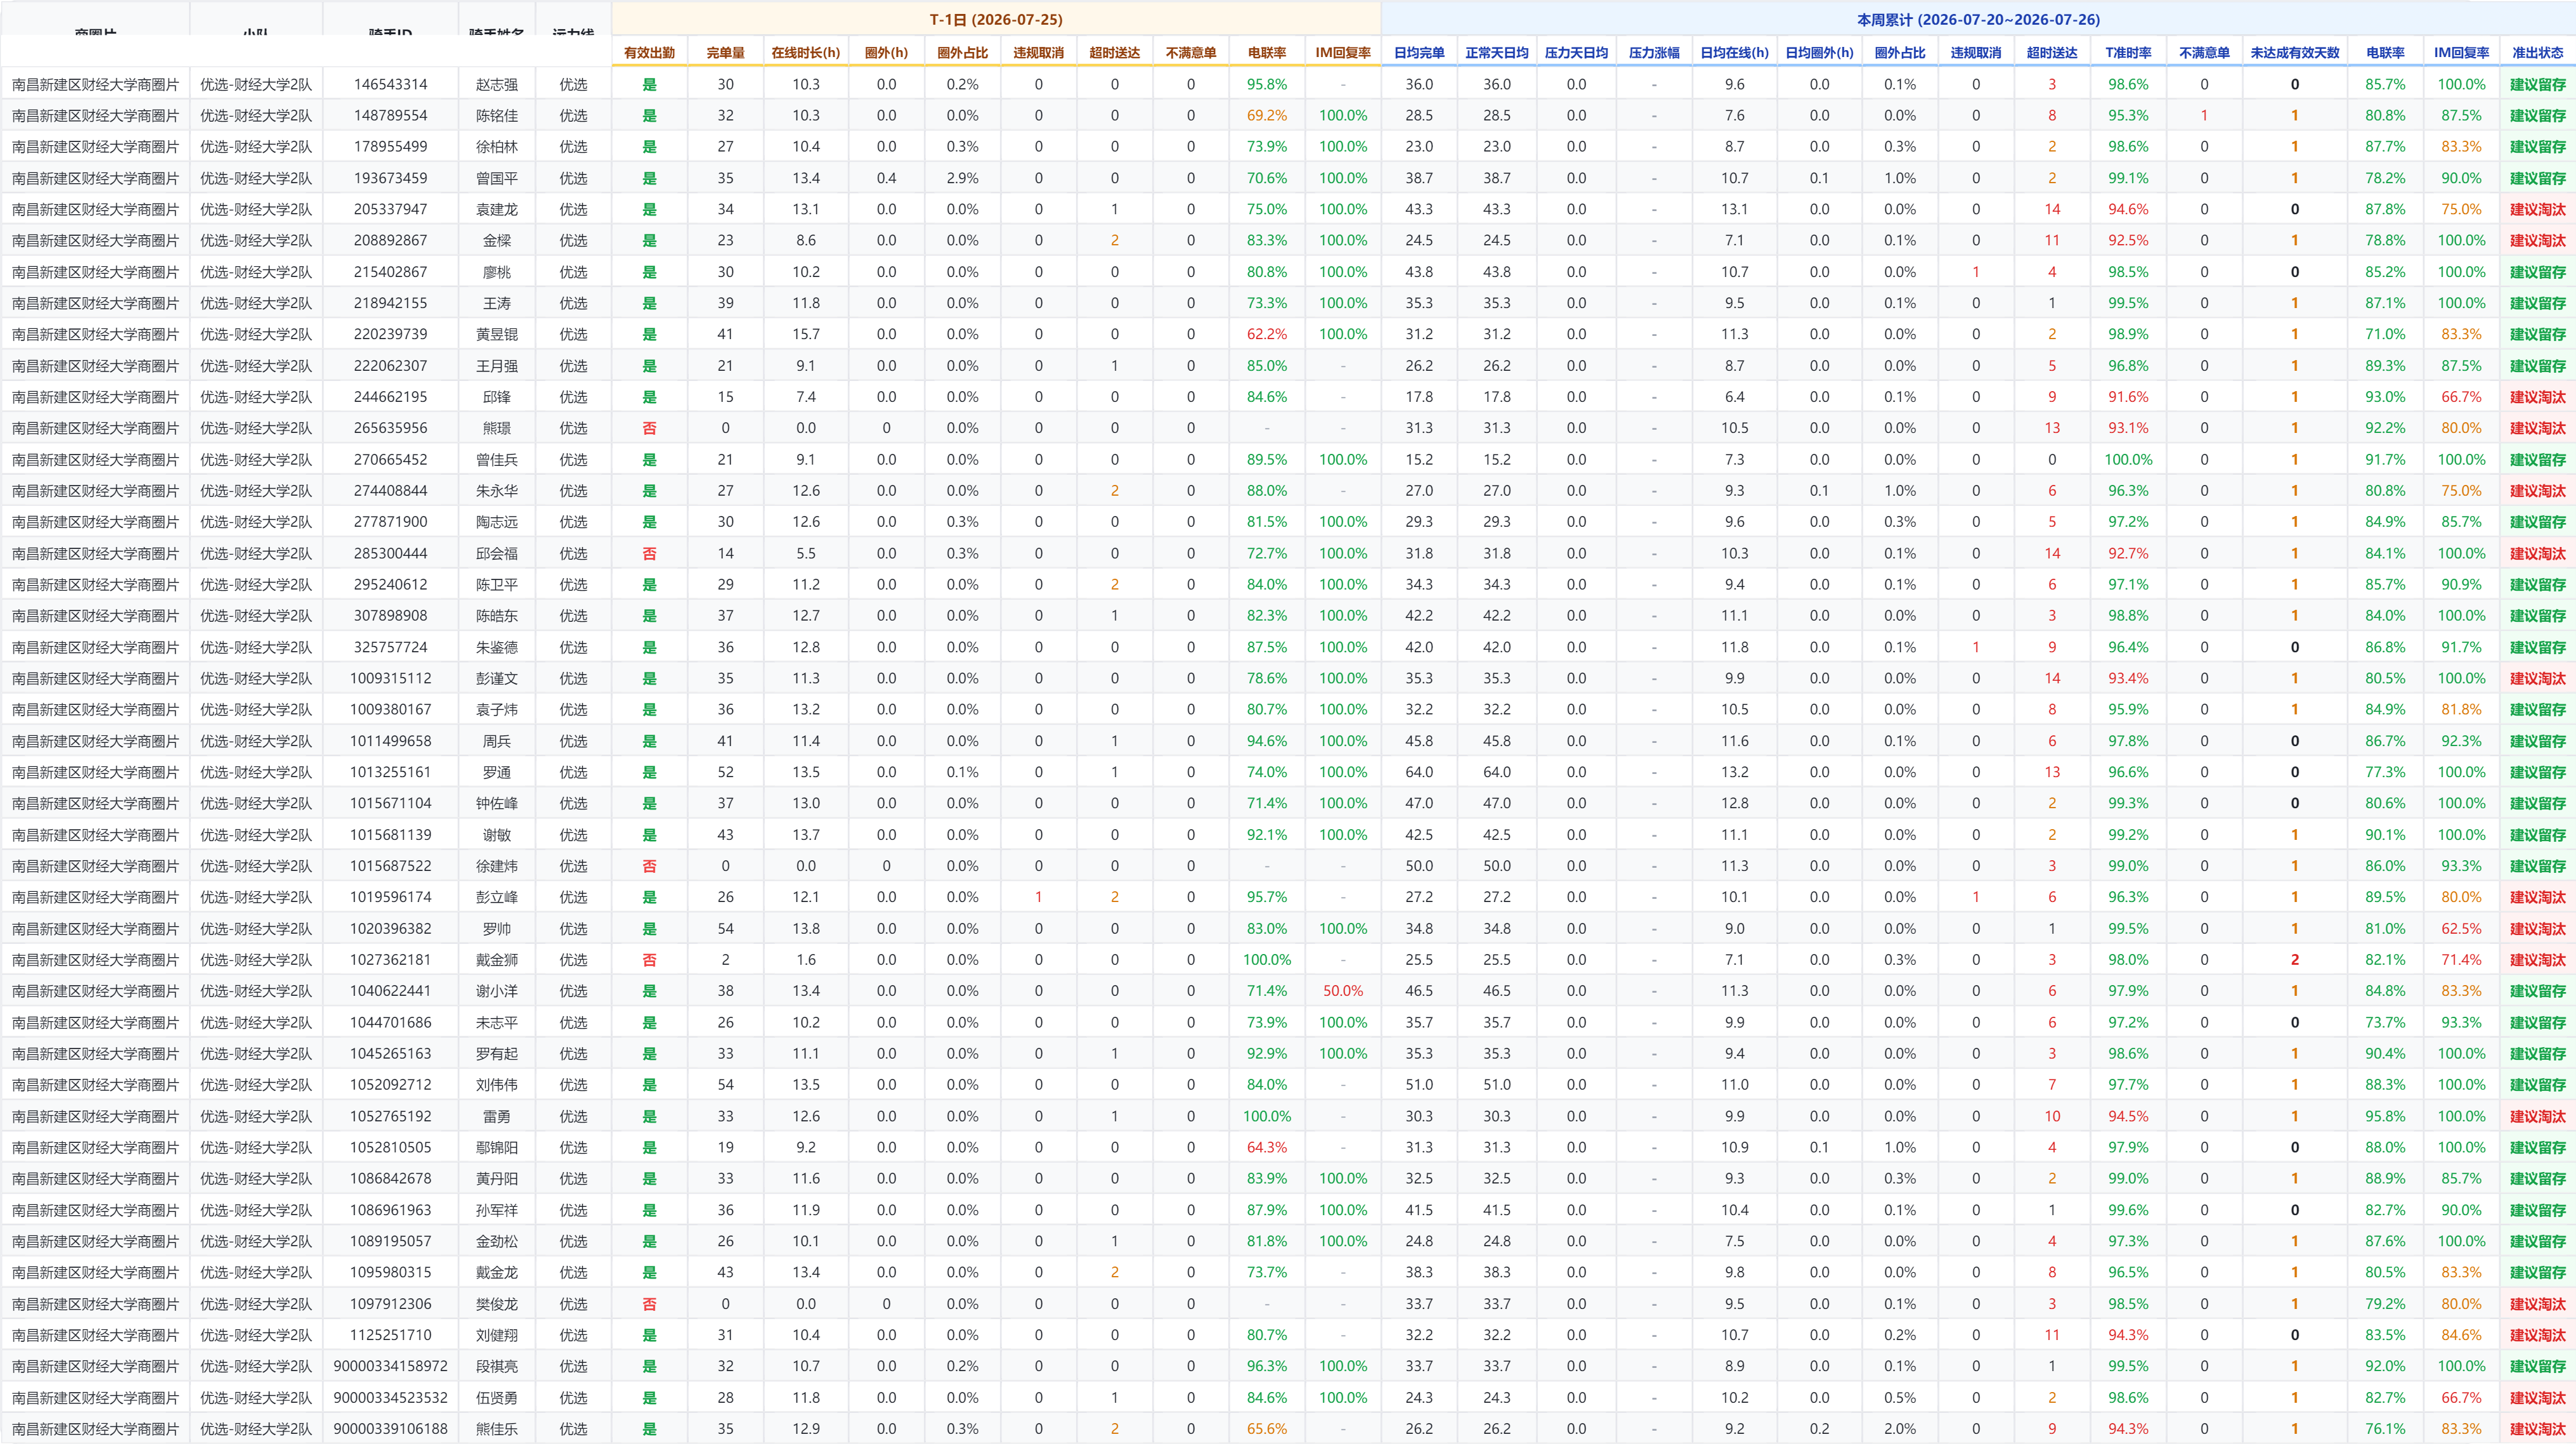
Task: Click the T准时率 column header
Action: pyautogui.click(x=2128, y=53)
